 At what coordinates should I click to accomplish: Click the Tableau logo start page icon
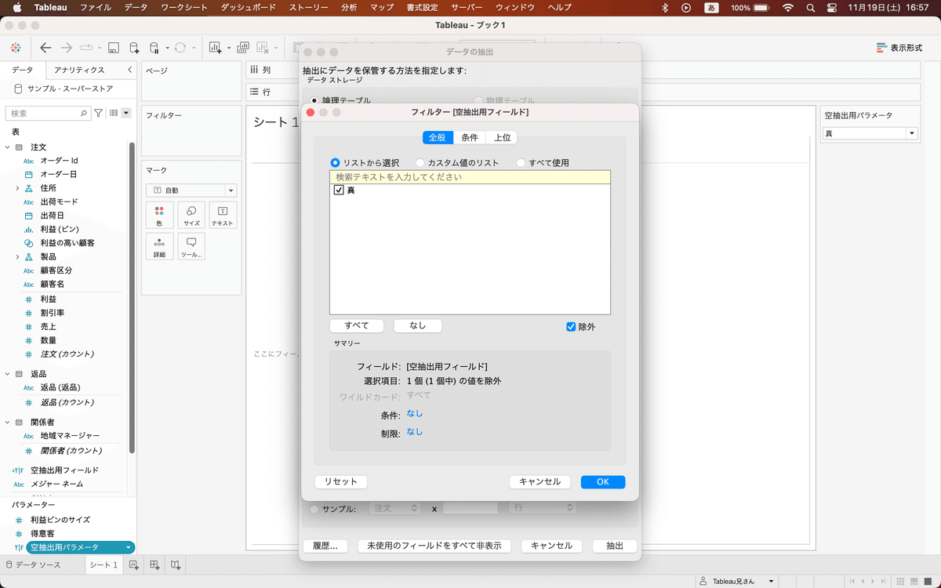tap(16, 48)
